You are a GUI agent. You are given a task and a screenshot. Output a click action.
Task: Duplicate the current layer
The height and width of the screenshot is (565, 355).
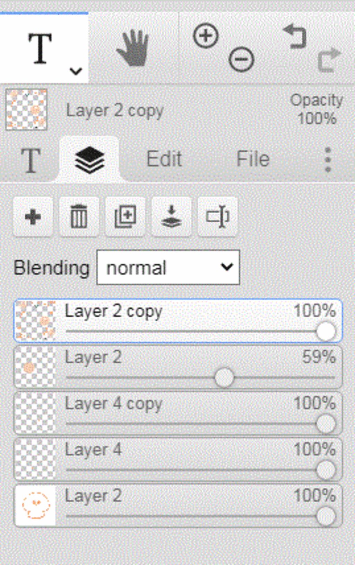(x=125, y=217)
